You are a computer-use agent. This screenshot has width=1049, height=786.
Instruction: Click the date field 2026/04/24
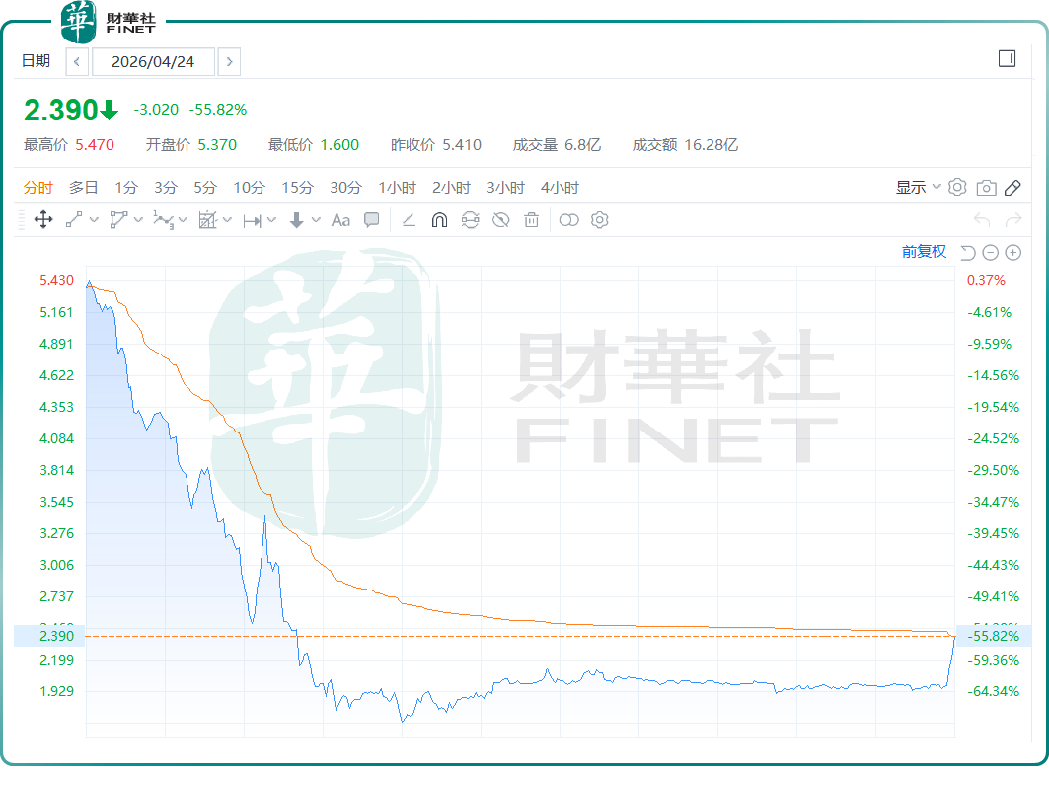153,62
